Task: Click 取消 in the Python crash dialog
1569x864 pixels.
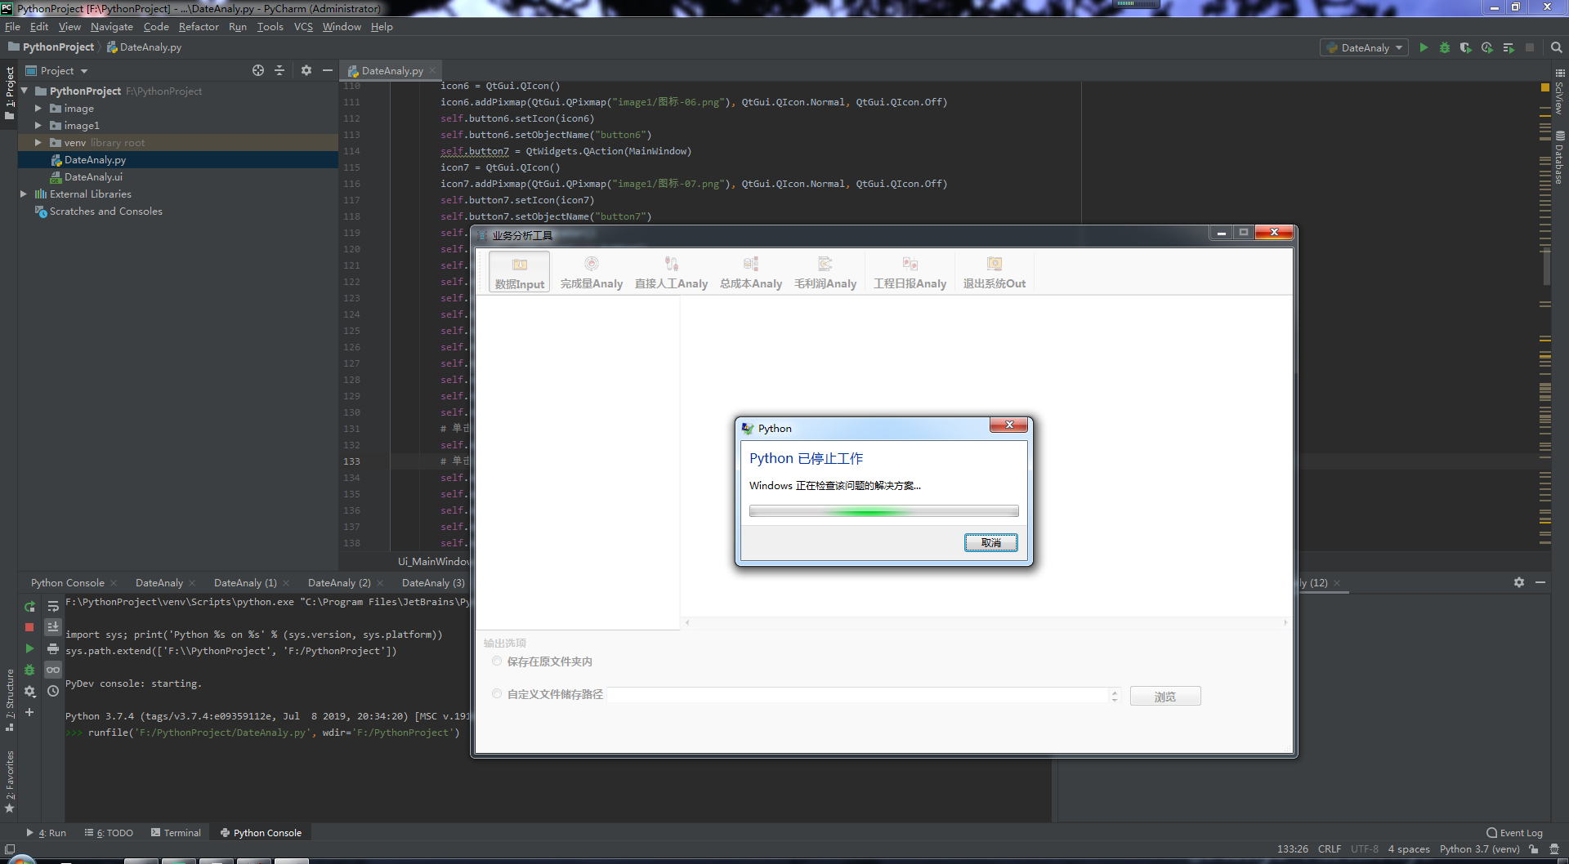Action: coord(990,543)
